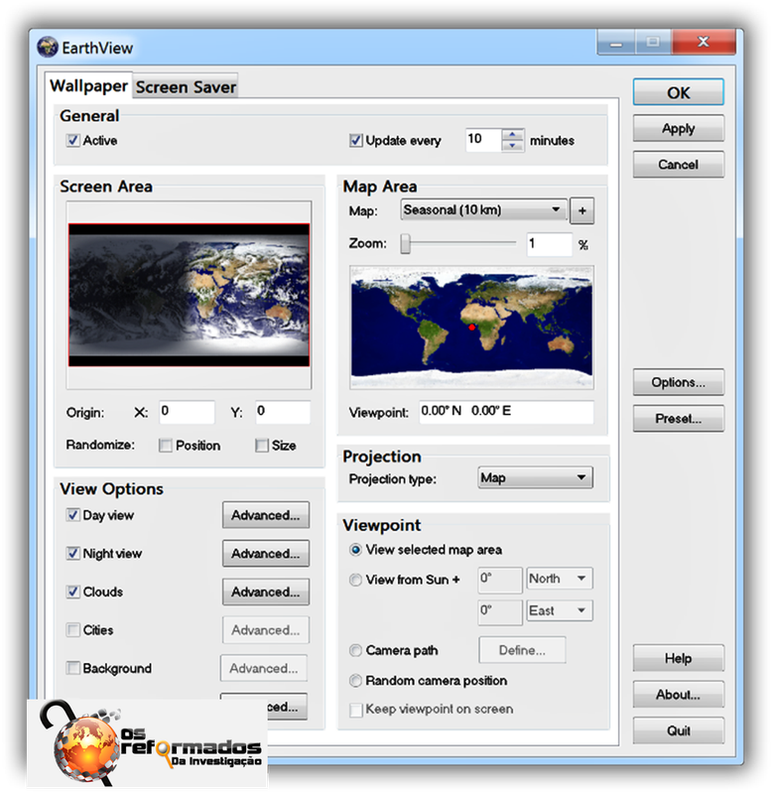
Task: Enable the Cities checkbox
Action: point(73,630)
